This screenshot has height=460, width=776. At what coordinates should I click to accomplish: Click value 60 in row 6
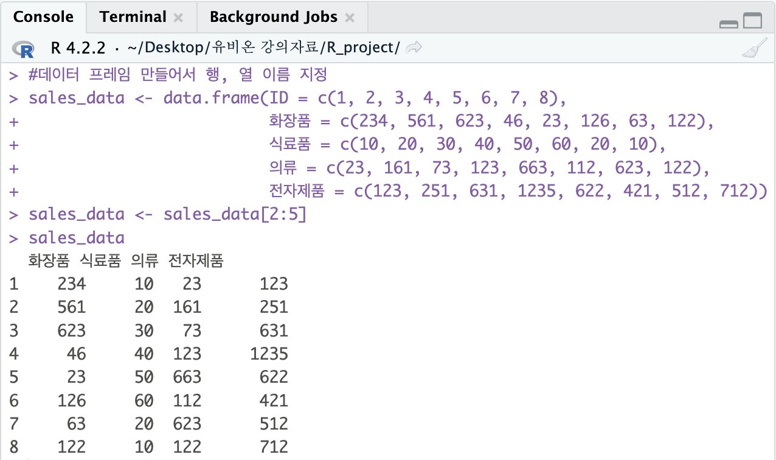[144, 400]
